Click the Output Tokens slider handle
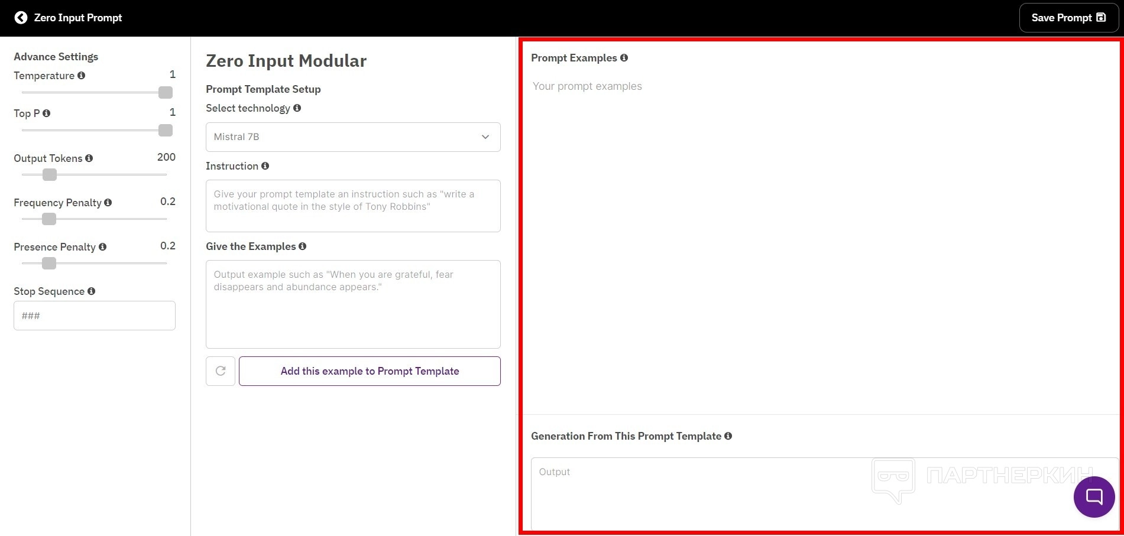 50,175
